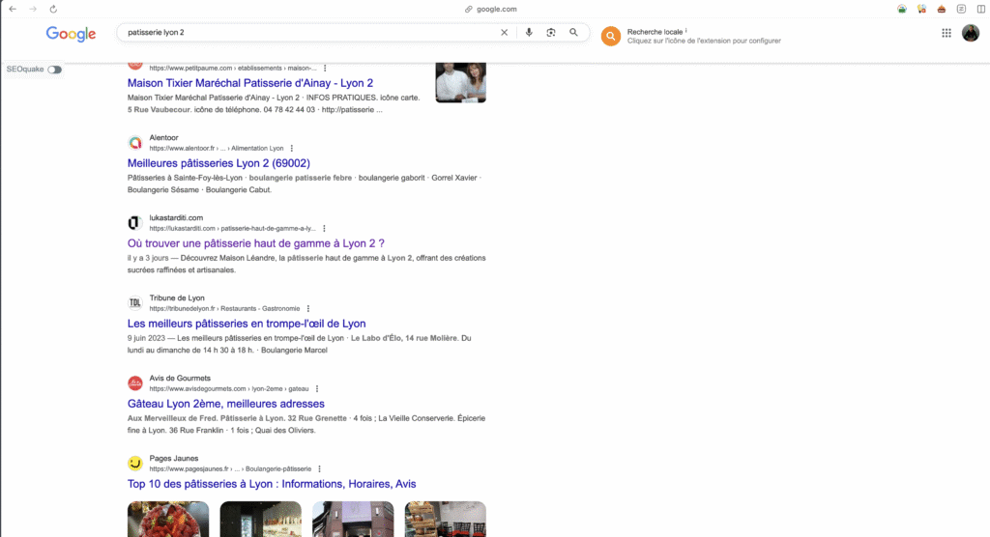Image resolution: width=990 pixels, height=537 pixels.
Task: Click the Alentoor site favicon
Action: [x=135, y=143]
